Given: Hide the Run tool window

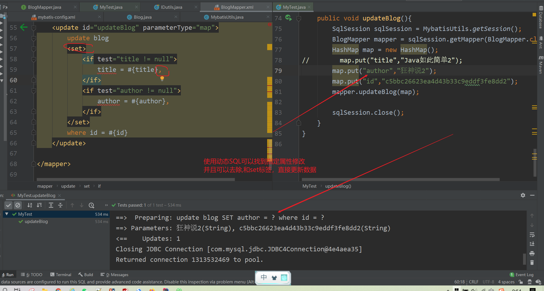Looking at the screenshot, I should (x=532, y=195).
